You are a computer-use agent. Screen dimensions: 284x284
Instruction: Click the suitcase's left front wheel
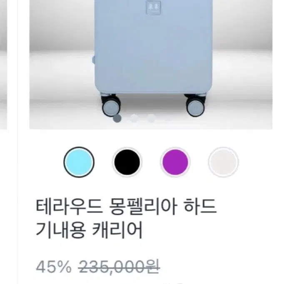tap(111, 105)
